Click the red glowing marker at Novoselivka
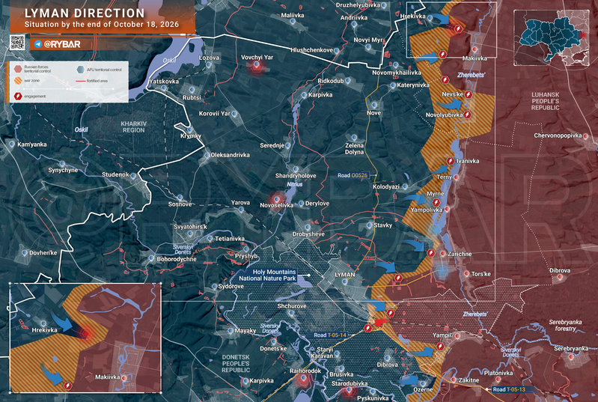 (277, 199)
